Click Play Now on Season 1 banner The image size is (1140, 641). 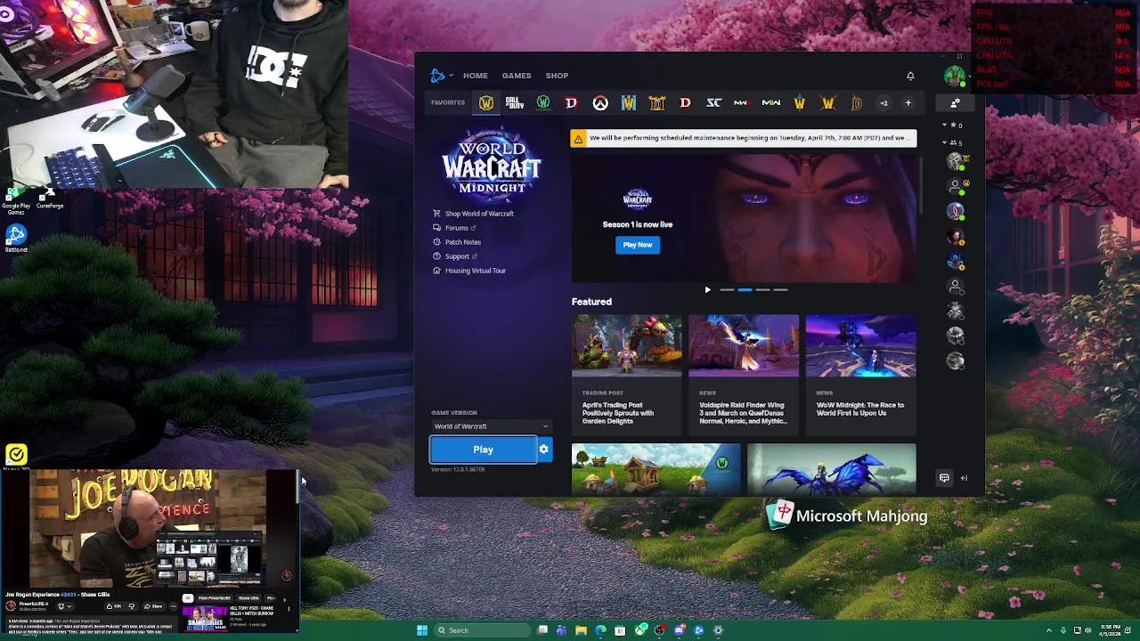click(x=638, y=245)
